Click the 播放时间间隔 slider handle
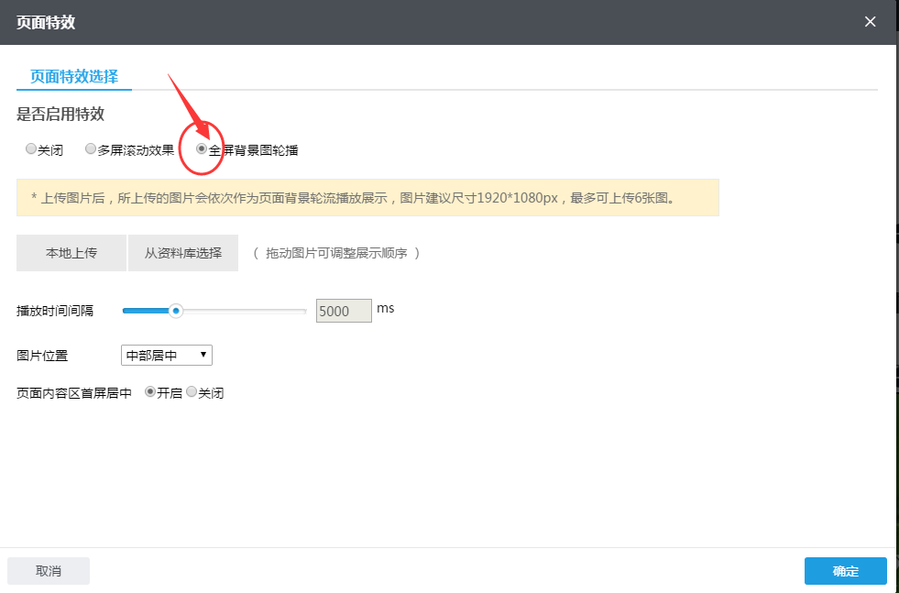The image size is (899, 593). [177, 311]
